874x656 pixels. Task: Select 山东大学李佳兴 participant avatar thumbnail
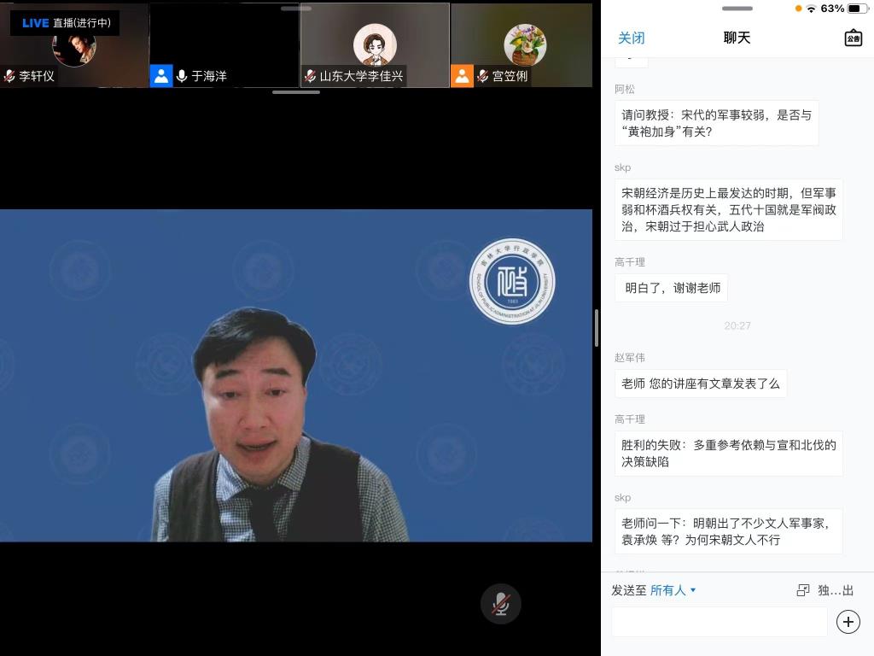375,43
